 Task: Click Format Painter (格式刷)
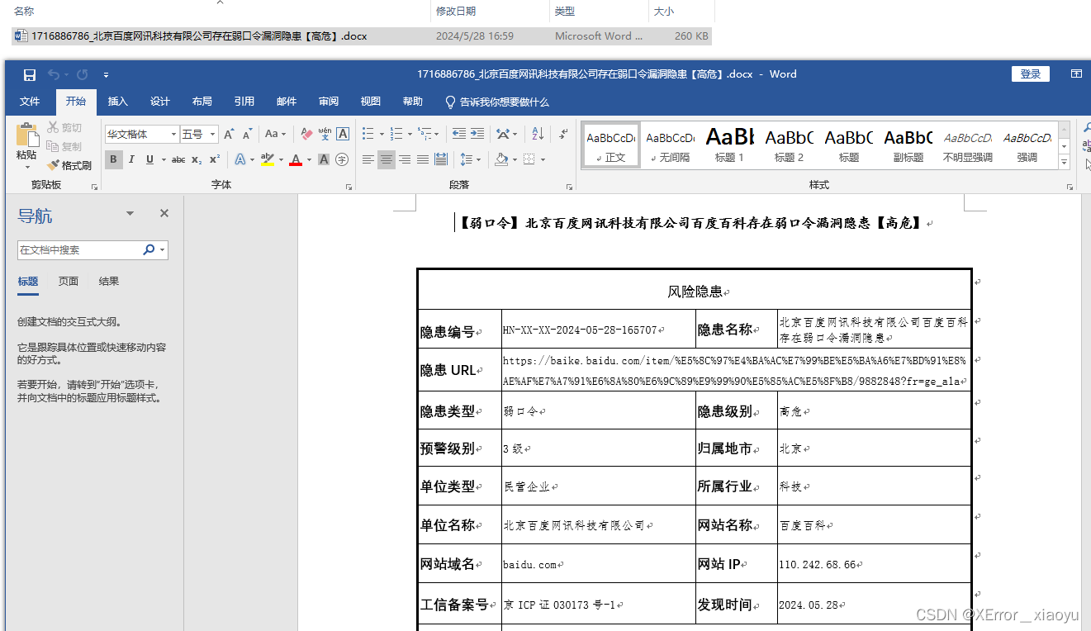[69, 165]
